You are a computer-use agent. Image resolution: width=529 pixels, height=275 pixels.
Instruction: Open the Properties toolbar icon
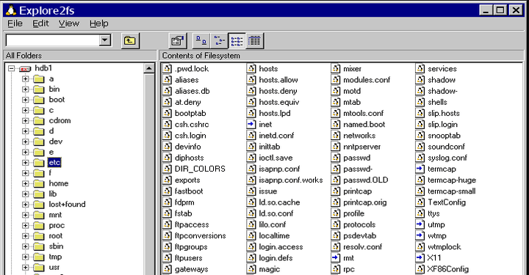click(178, 41)
